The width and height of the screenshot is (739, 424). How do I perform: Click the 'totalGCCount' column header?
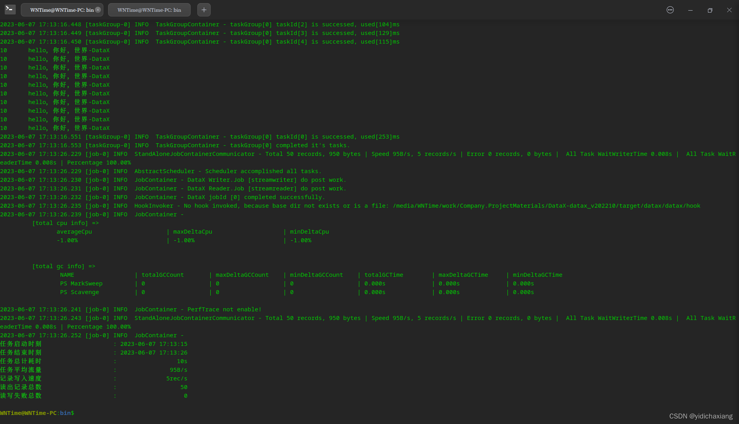[x=163, y=275]
